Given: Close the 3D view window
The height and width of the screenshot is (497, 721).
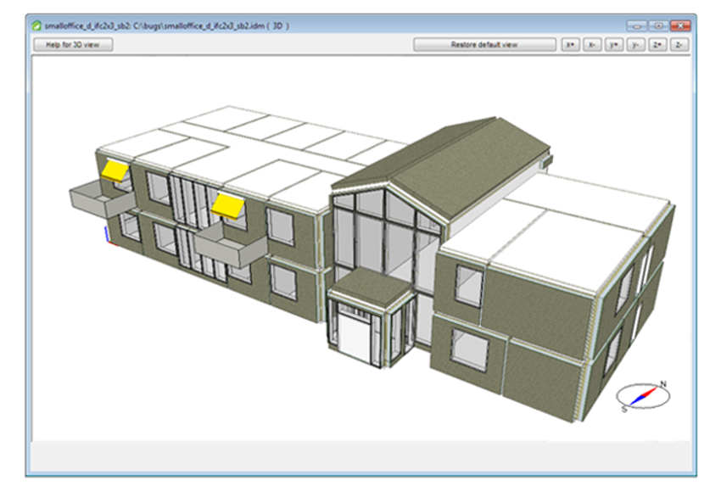Looking at the screenshot, I should coord(679,25).
